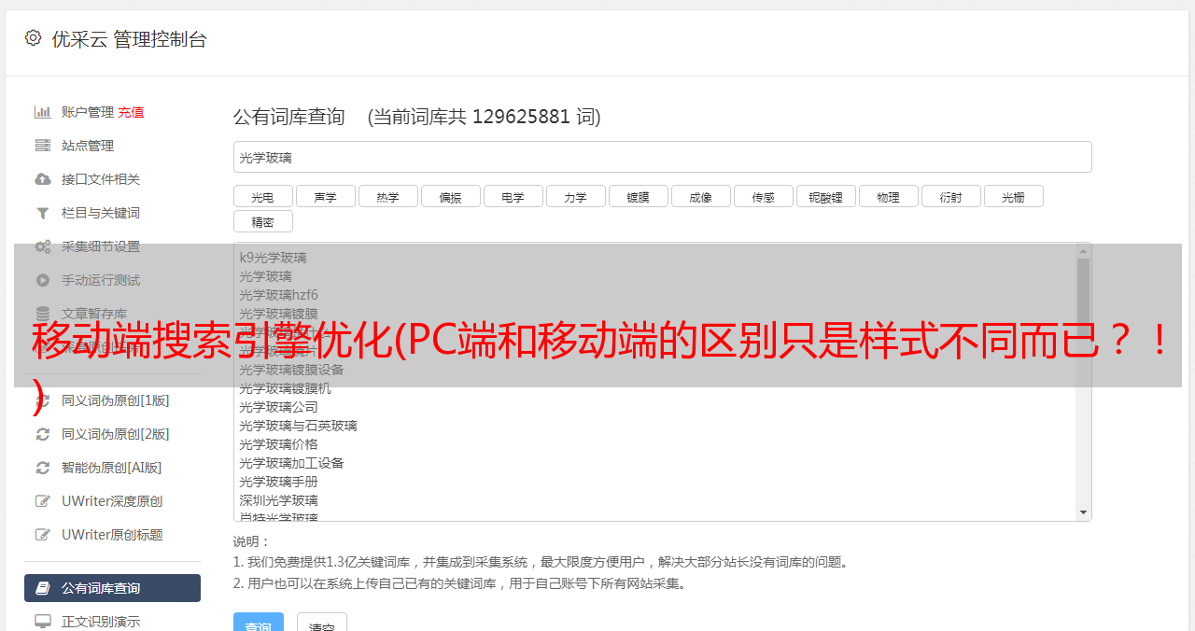Click the blue 查询 button
Image resolution: width=1195 pixels, height=631 pixels.
pos(259,623)
